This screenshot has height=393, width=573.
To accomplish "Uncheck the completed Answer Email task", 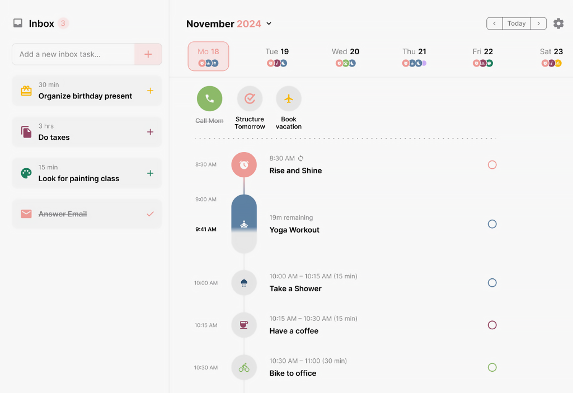I will 149,214.
